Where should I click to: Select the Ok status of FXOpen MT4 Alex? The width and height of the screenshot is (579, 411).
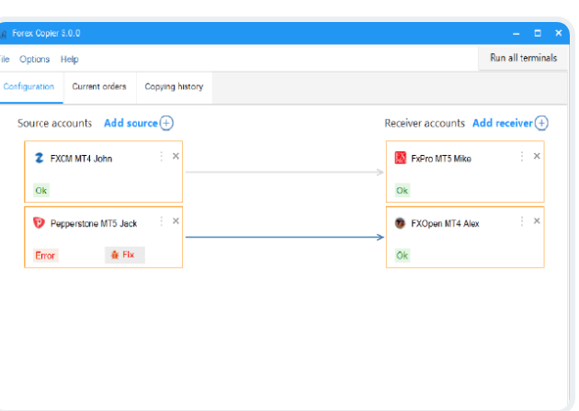click(x=403, y=255)
